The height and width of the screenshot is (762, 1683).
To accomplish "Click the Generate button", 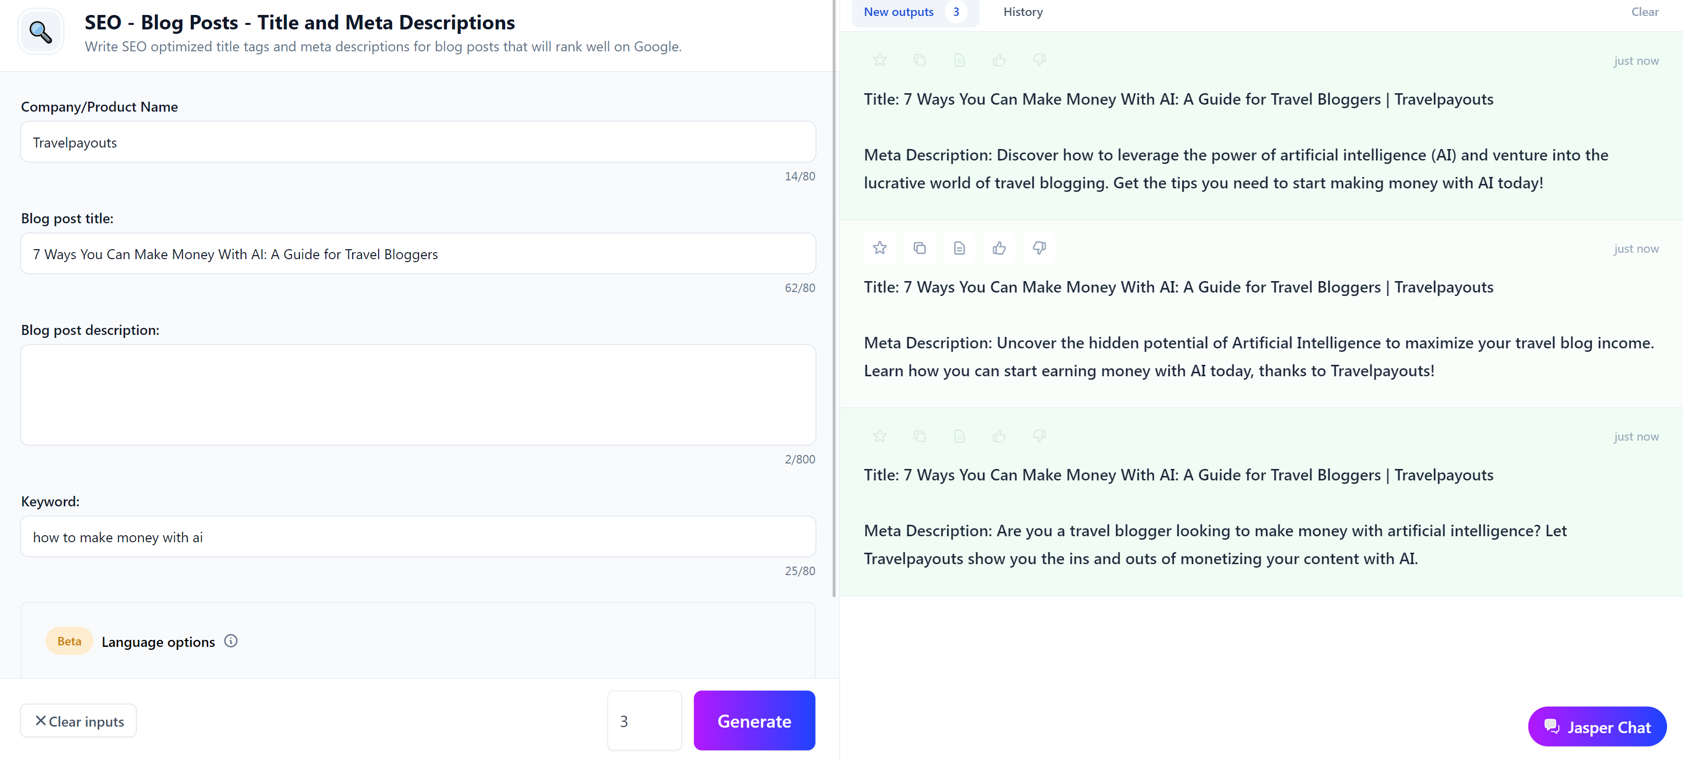I will (753, 720).
